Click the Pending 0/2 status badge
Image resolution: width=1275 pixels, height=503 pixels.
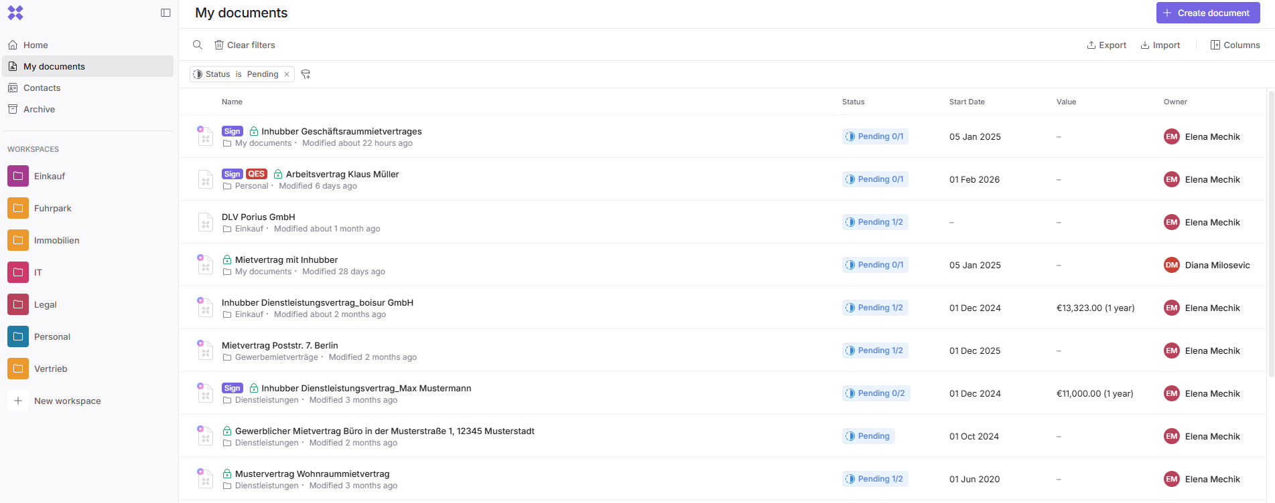click(x=876, y=393)
